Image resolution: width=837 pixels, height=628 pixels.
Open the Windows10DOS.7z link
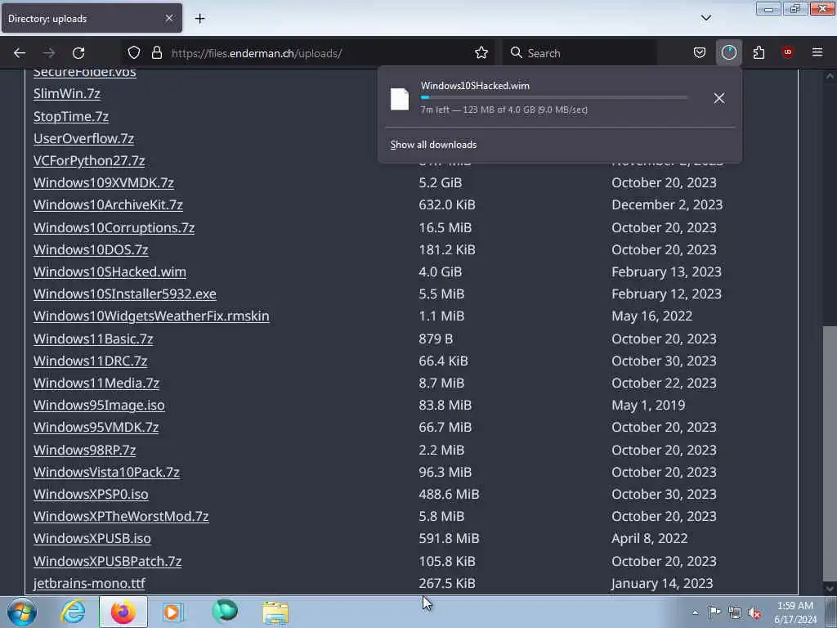91,249
